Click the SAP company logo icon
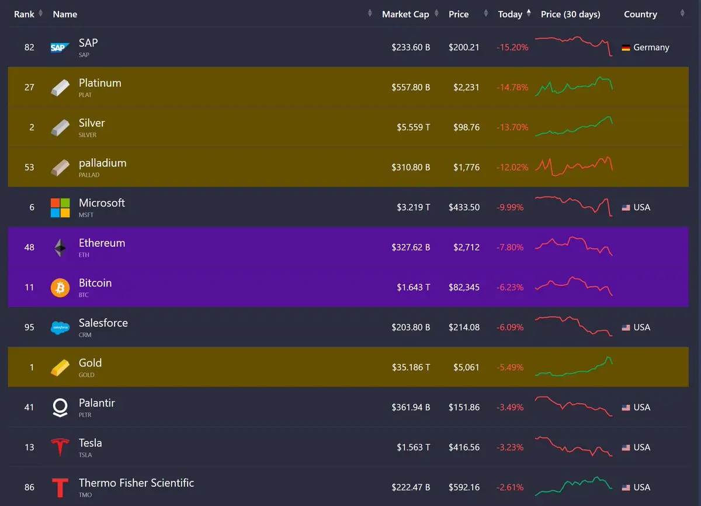 click(60, 48)
